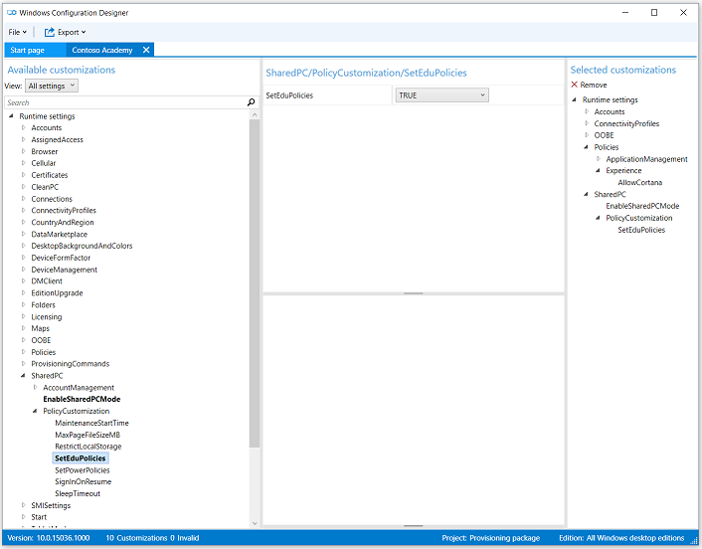Close the Contoso Academy tab
Viewport: 702px width, 549px height.
[x=146, y=50]
